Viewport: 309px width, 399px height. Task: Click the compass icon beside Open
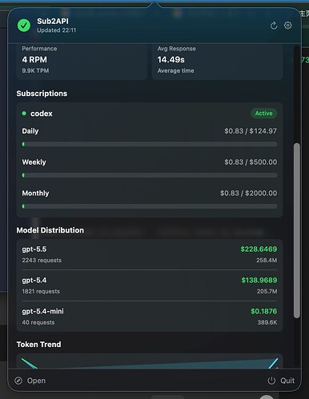(18, 381)
